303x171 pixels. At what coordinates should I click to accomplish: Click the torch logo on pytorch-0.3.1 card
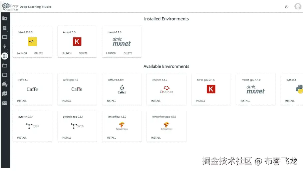point(32,126)
